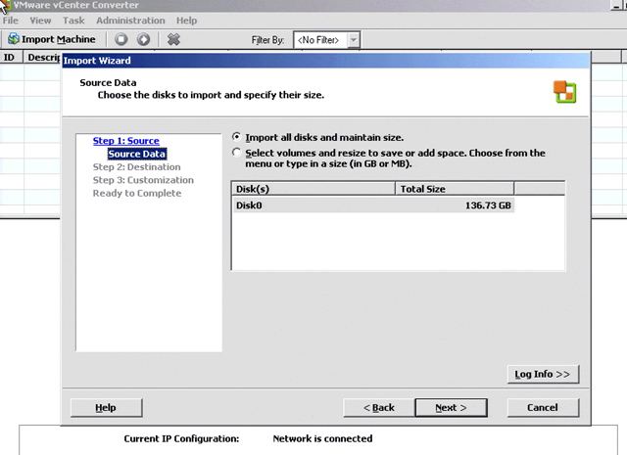
Task: Click the Disk(s) column header
Action: (x=313, y=189)
